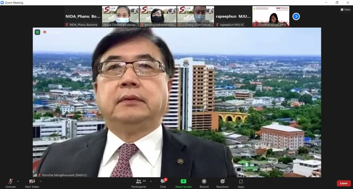
Task: Select Li Zhang (Siam Univer...) video thumbnail
Action: point(196,17)
